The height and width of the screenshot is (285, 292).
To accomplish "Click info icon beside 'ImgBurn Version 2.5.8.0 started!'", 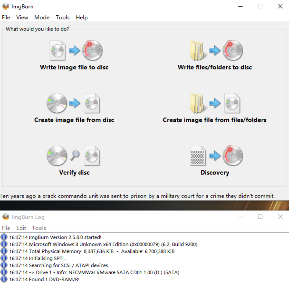I will [x=4, y=237].
